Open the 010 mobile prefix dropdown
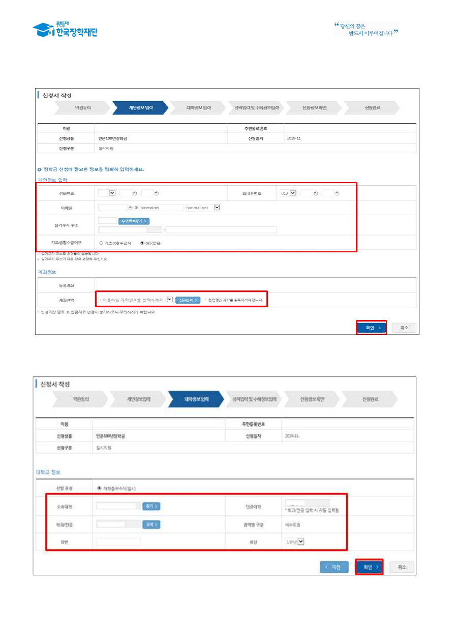The width and height of the screenshot is (454, 642). [x=292, y=193]
